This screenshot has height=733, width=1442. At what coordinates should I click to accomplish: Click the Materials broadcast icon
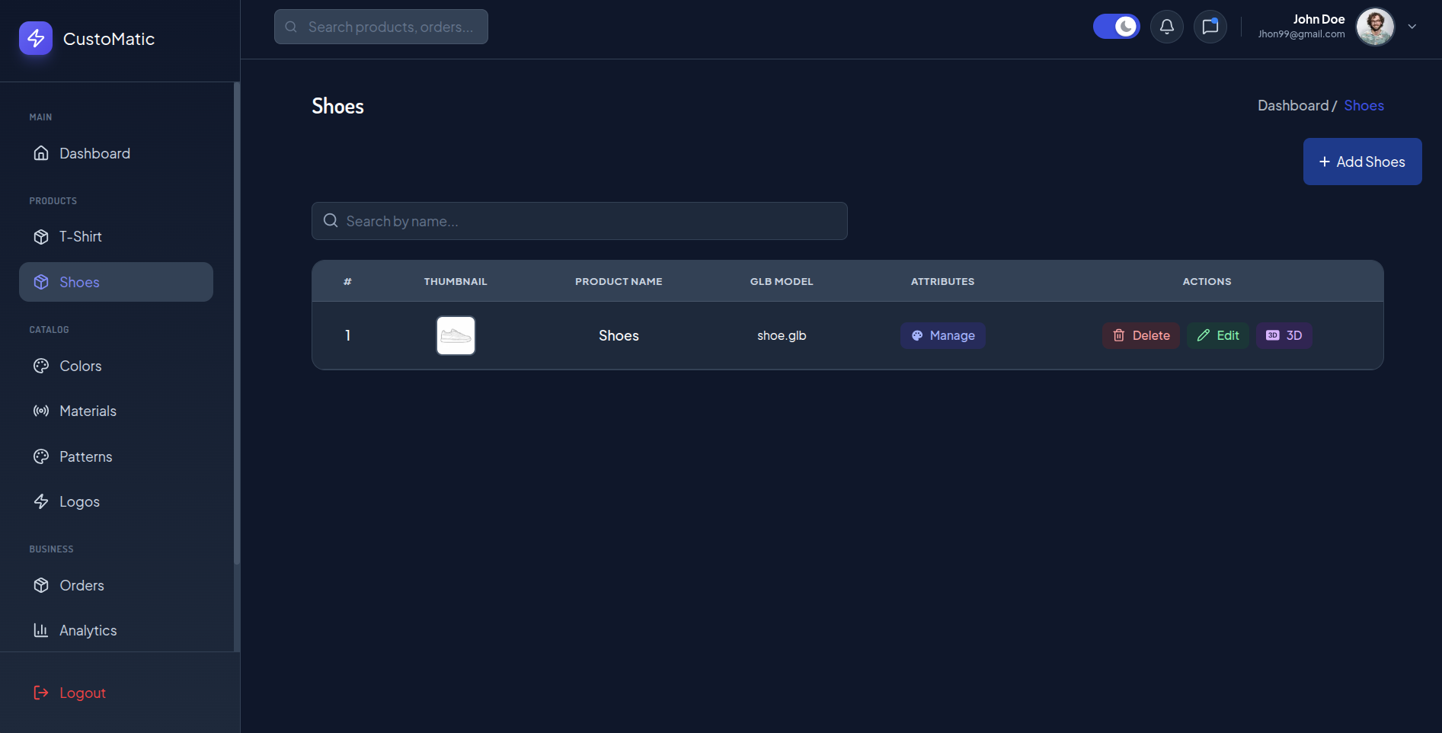click(x=41, y=411)
